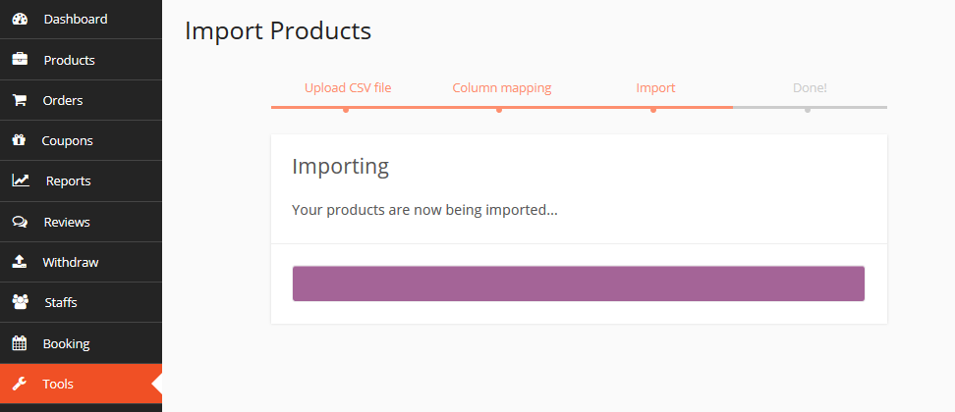Click the Staffs people icon
Viewport: 955px width, 412px height.
pyautogui.click(x=20, y=302)
